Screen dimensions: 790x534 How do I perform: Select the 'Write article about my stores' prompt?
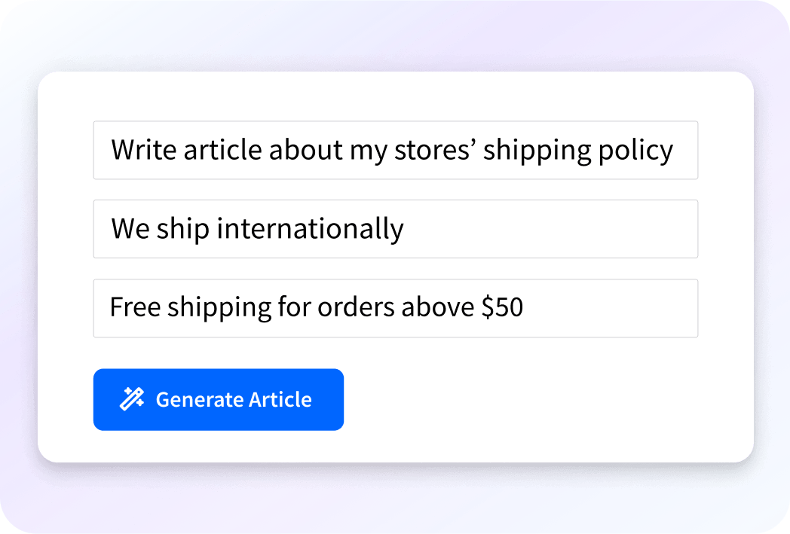pos(395,149)
